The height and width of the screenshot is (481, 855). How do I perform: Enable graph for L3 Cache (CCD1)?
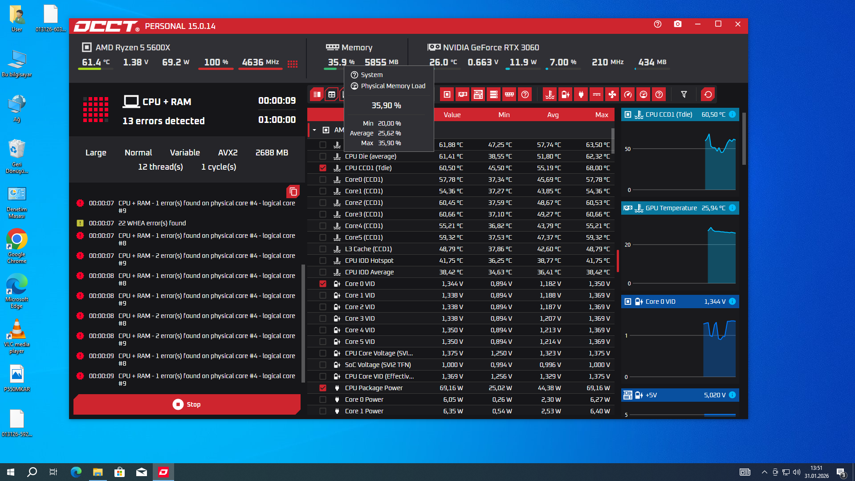click(x=323, y=249)
